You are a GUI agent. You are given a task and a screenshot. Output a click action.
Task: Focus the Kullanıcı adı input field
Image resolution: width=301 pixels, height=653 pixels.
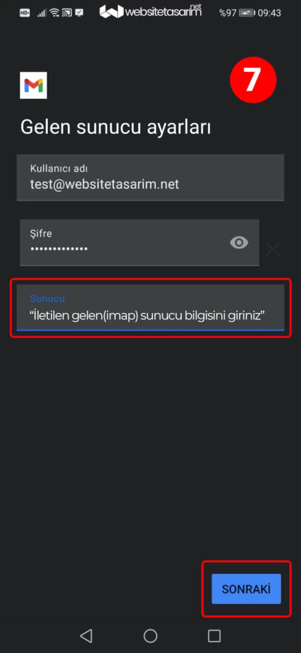150,177
